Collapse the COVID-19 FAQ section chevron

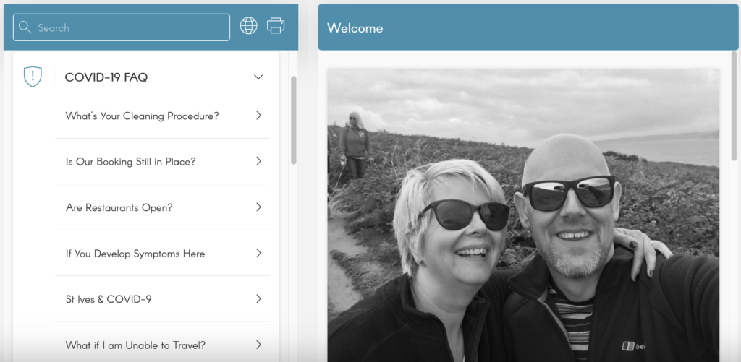click(x=258, y=77)
